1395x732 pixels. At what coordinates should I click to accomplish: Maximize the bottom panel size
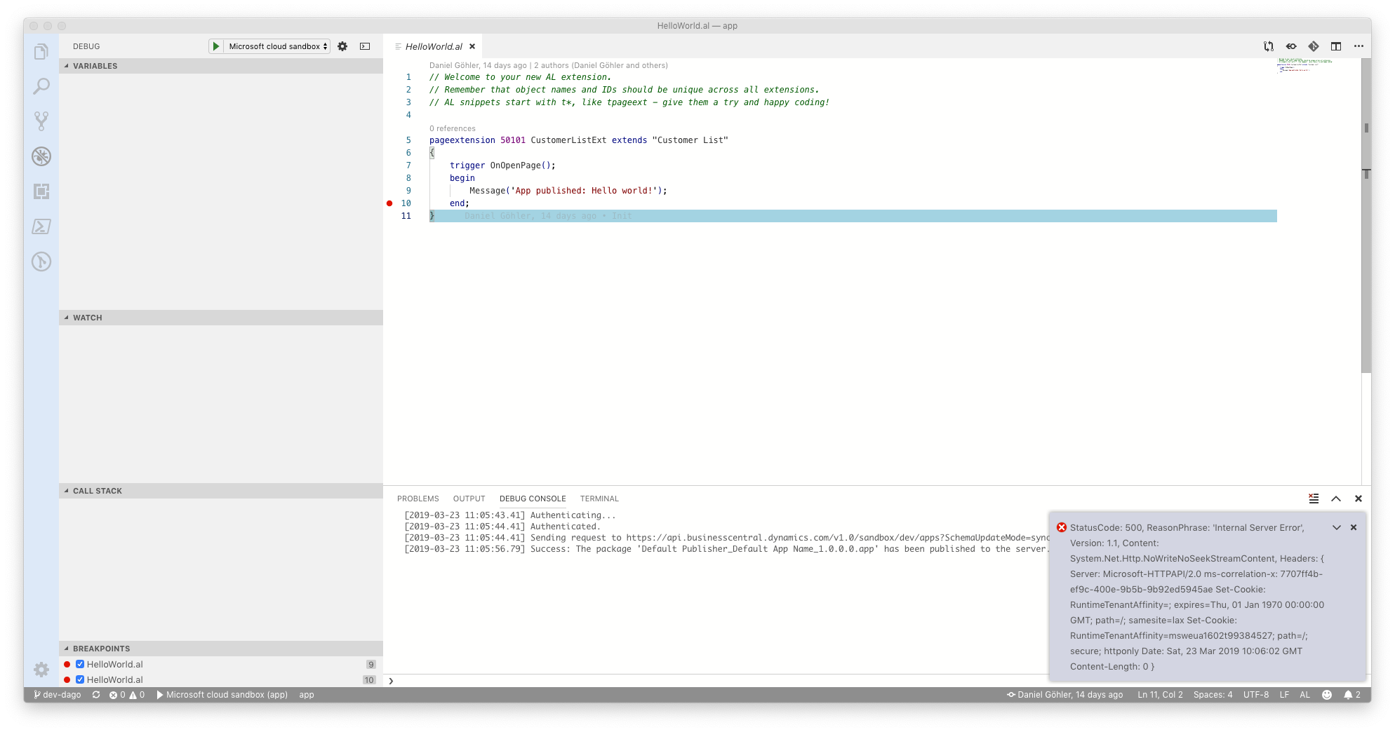point(1336,499)
